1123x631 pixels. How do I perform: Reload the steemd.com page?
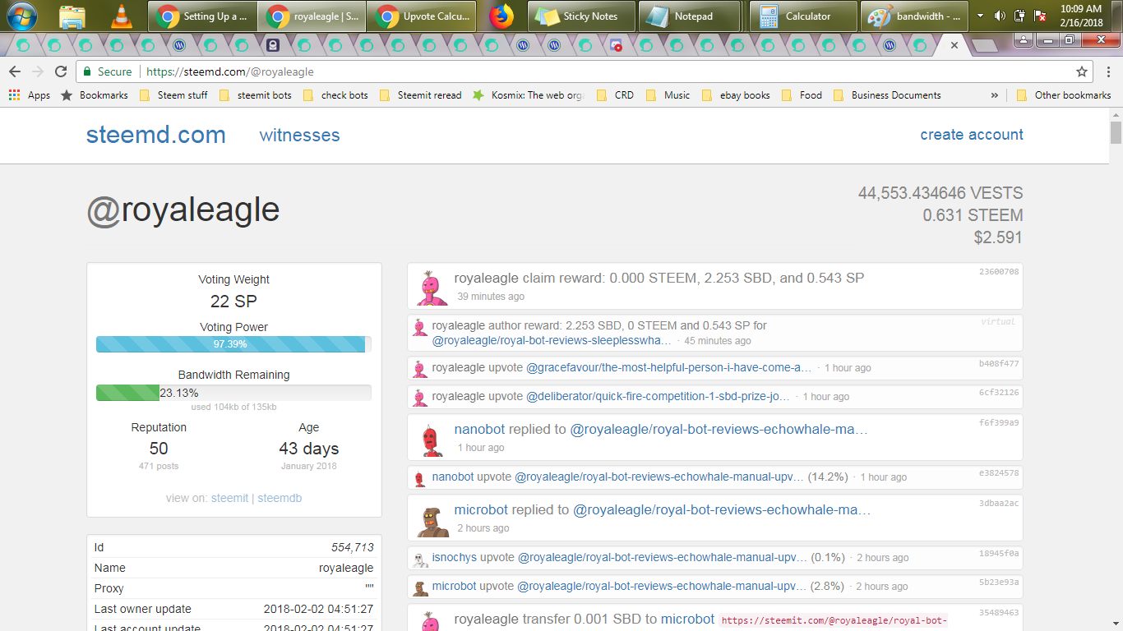(x=61, y=71)
